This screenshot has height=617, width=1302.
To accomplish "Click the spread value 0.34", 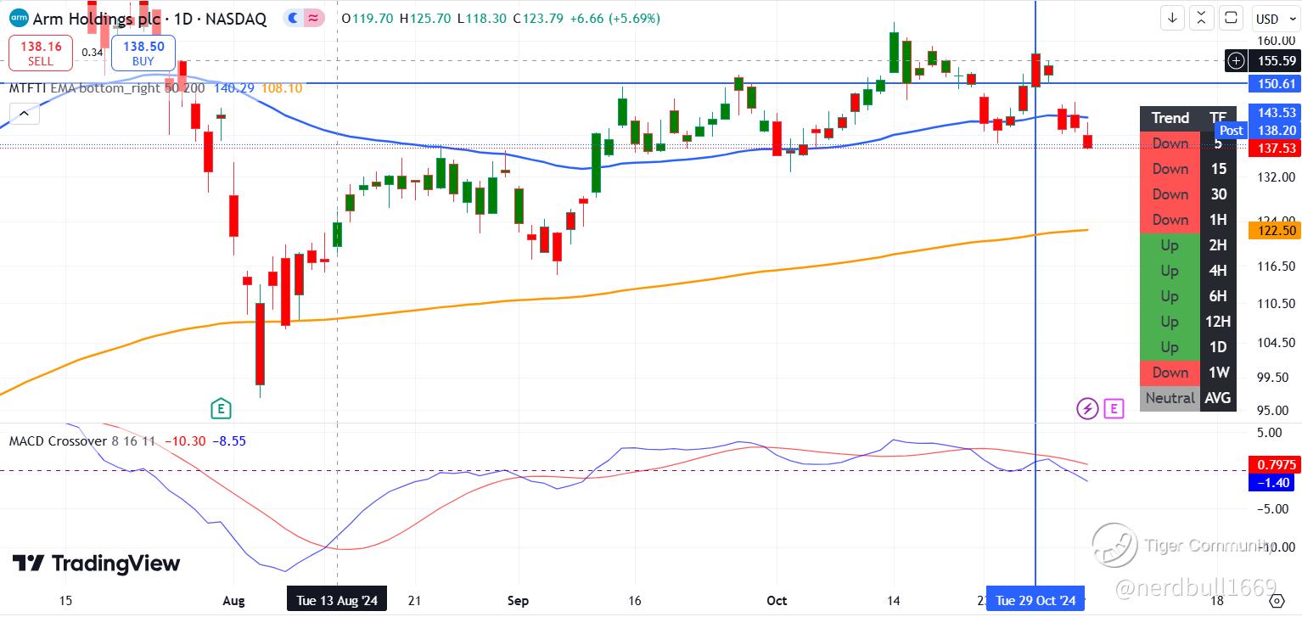I will click(x=93, y=53).
